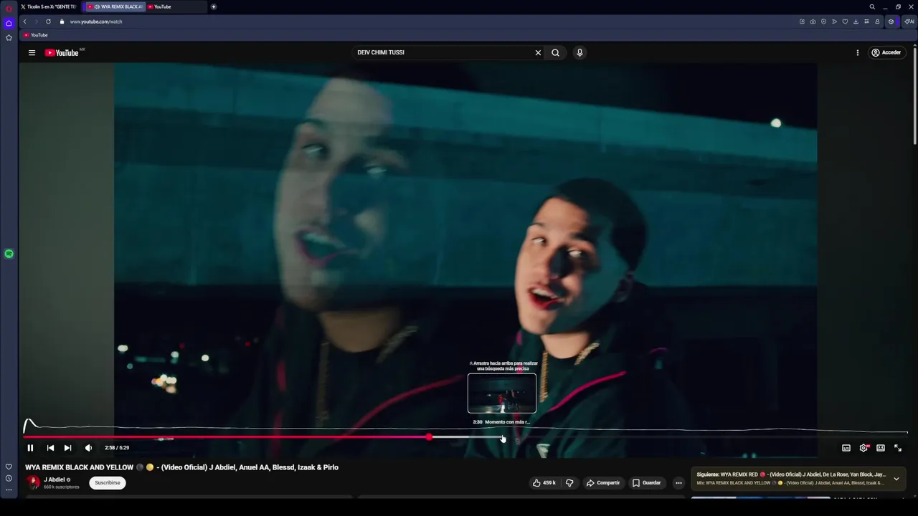Open ad blocker shield icon in toolbar
The width and height of the screenshot is (918, 516).
[x=823, y=21]
